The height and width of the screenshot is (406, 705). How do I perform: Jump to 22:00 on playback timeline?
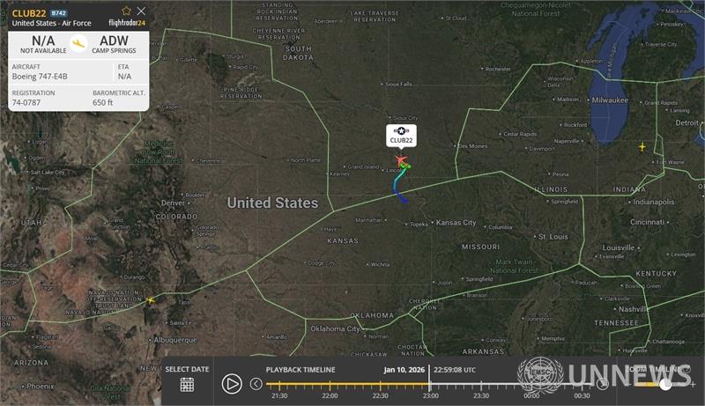pos(330,386)
